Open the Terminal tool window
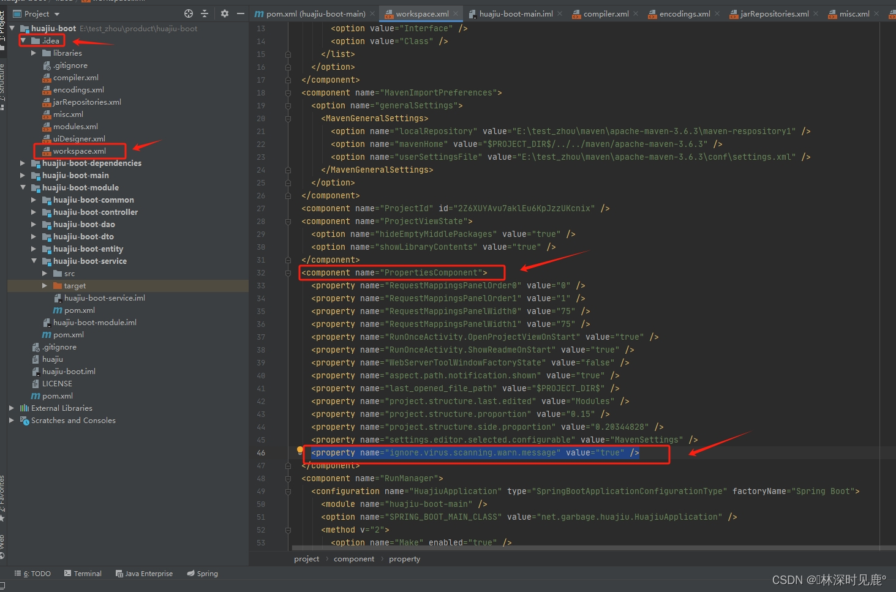 (x=83, y=574)
